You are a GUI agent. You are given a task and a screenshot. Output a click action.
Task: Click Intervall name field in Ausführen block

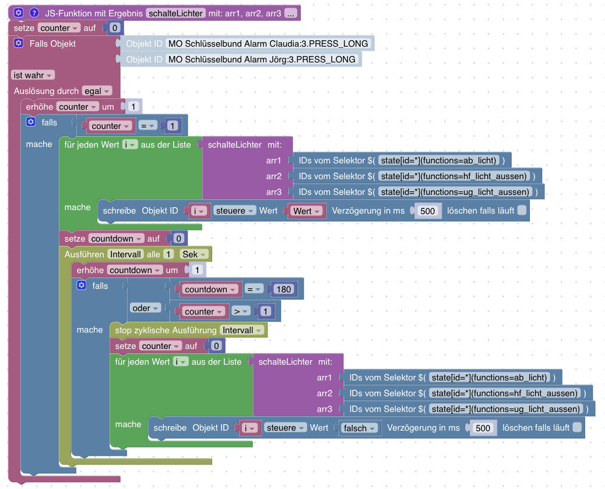(125, 254)
